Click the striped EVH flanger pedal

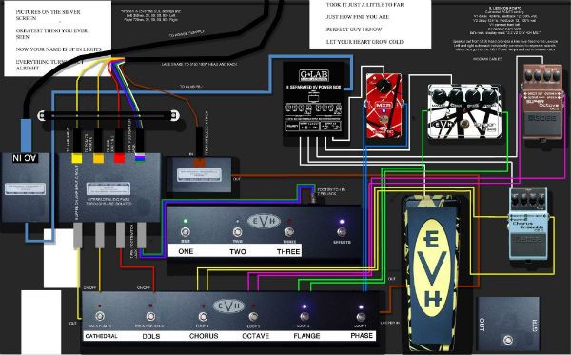click(464, 111)
